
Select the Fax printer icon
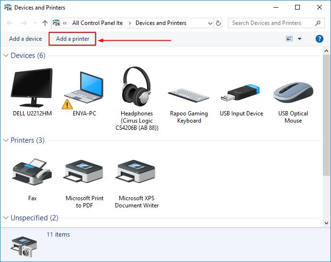pyautogui.click(x=32, y=173)
